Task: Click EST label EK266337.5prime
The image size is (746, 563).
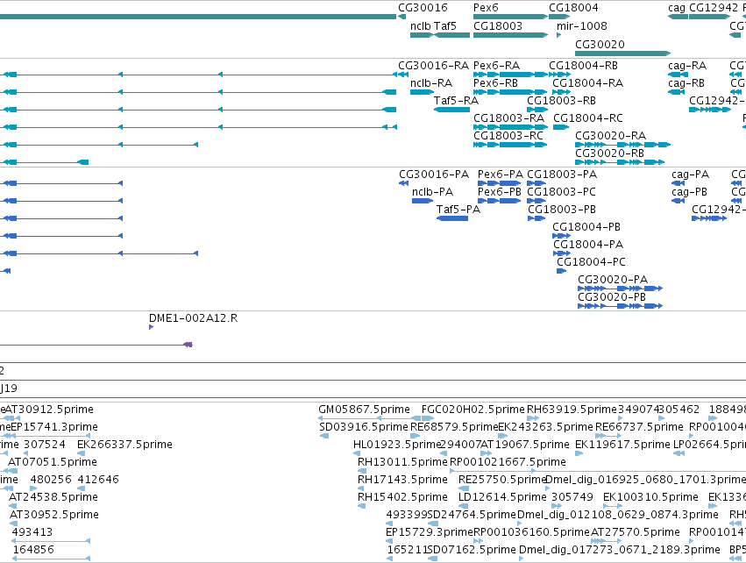Action: 124,444
